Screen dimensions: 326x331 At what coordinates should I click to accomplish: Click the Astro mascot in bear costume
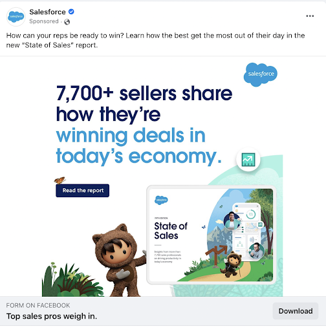119,261
